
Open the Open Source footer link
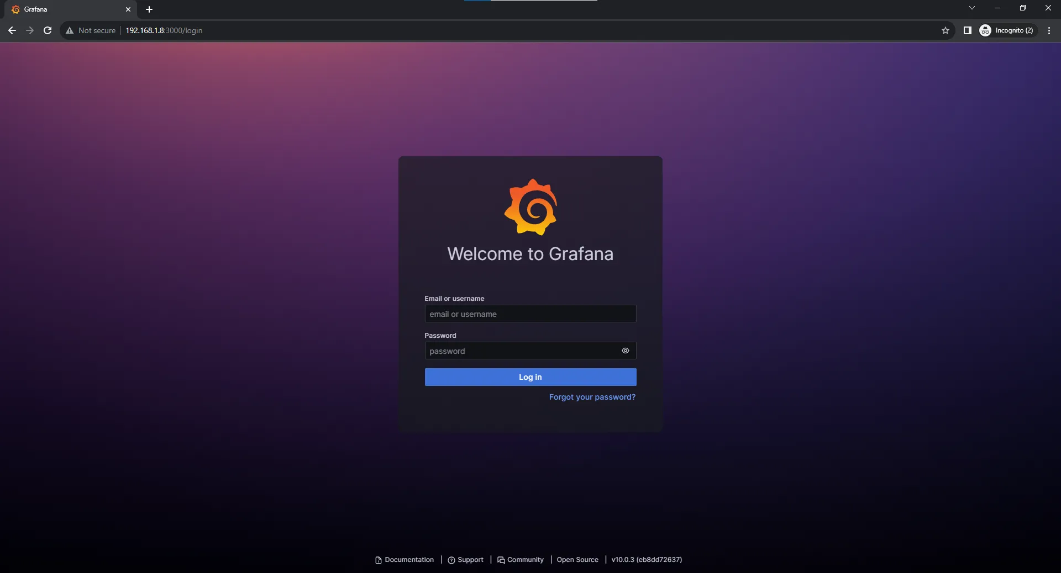577,560
